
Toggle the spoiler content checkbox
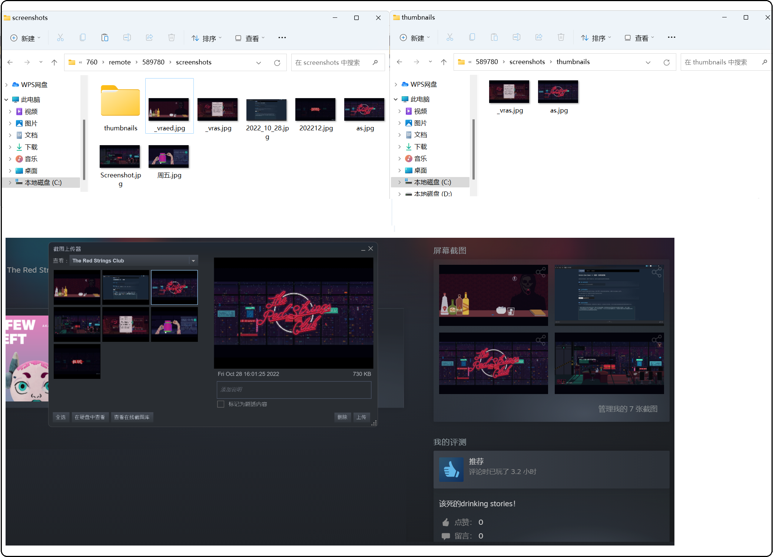click(x=221, y=404)
